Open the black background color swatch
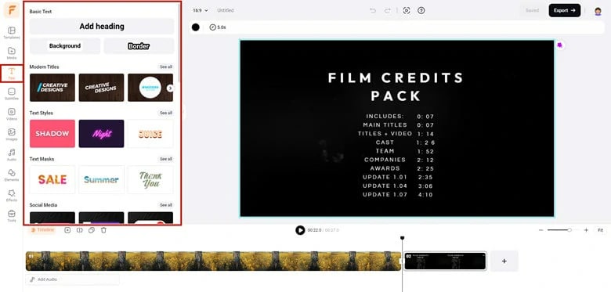The width and height of the screenshot is (611, 292). coord(196,27)
